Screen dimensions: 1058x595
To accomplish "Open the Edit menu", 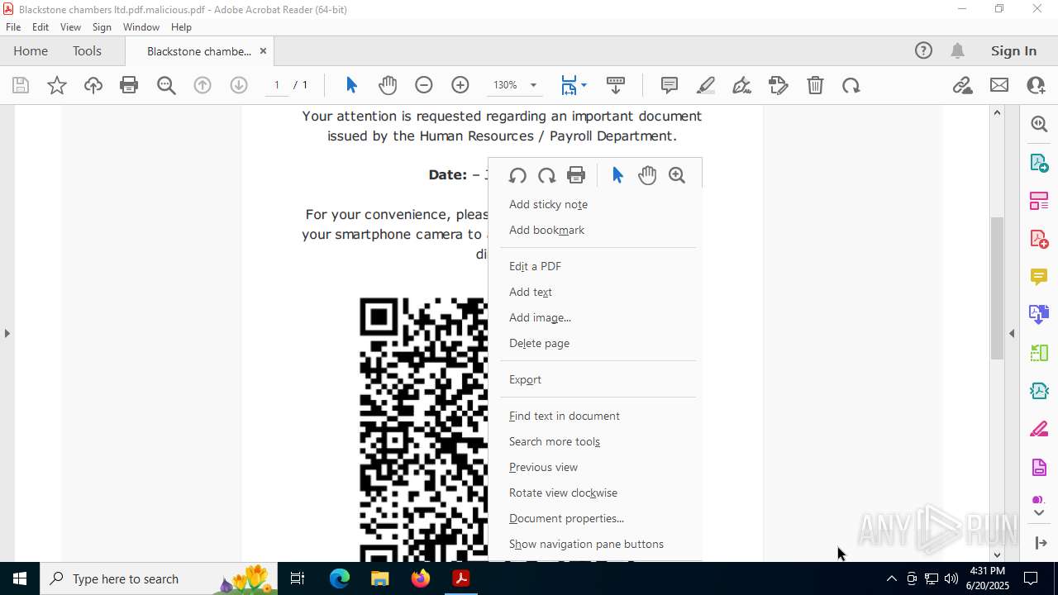I will pyautogui.click(x=41, y=26).
